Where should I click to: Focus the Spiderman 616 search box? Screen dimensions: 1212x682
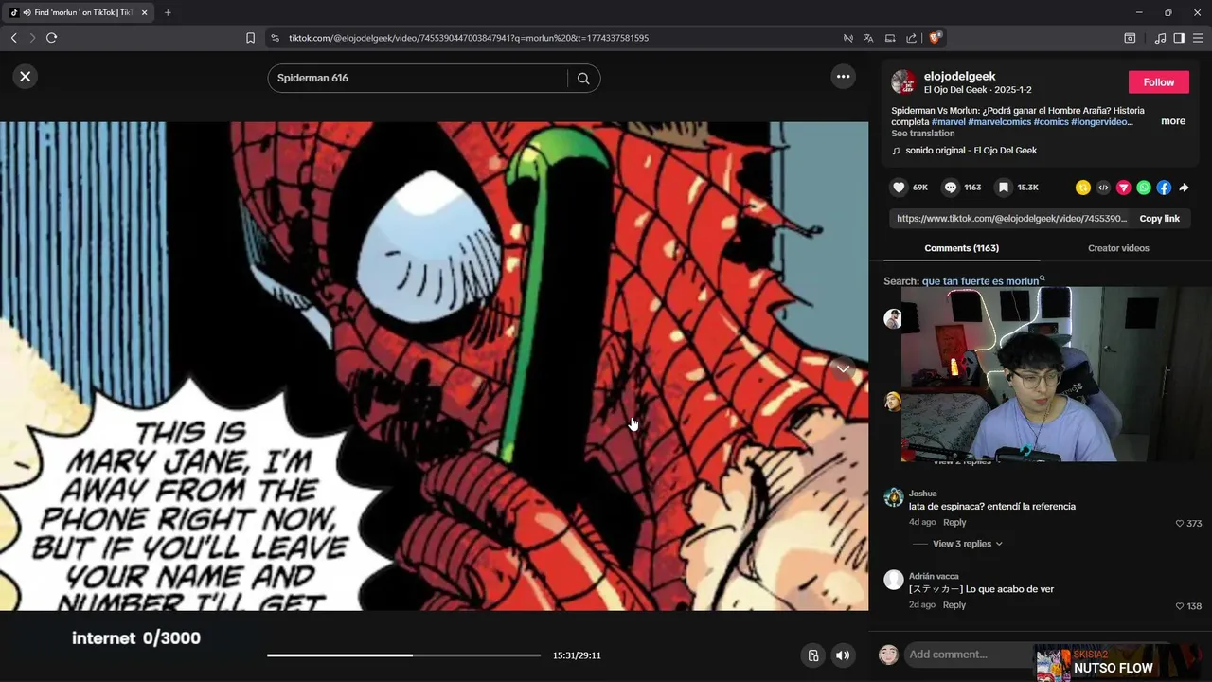click(x=417, y=78)
